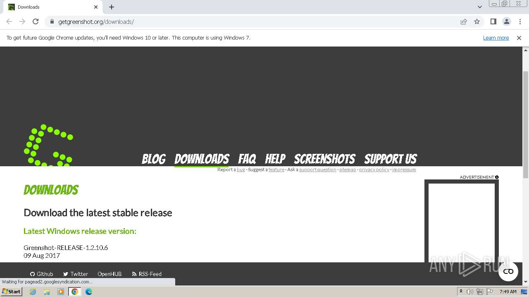
Task: View site information via the padlock icon
Action: [52, 21]
